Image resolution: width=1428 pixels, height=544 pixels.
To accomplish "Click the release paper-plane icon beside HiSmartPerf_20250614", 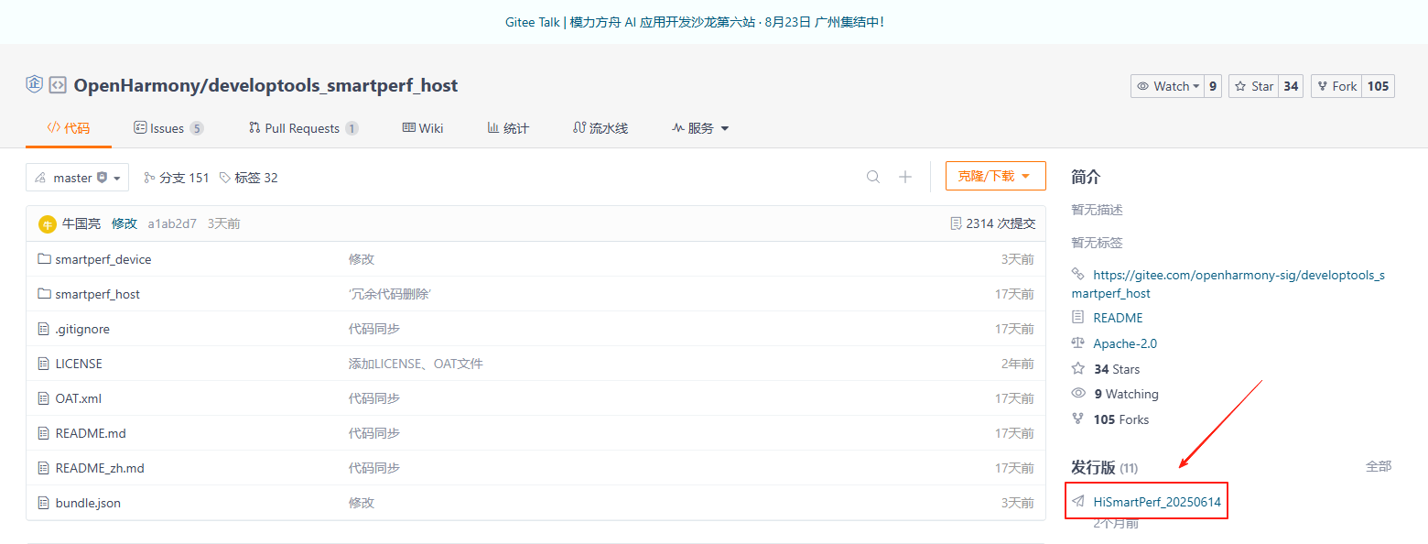I will [x=1078, y=502].
